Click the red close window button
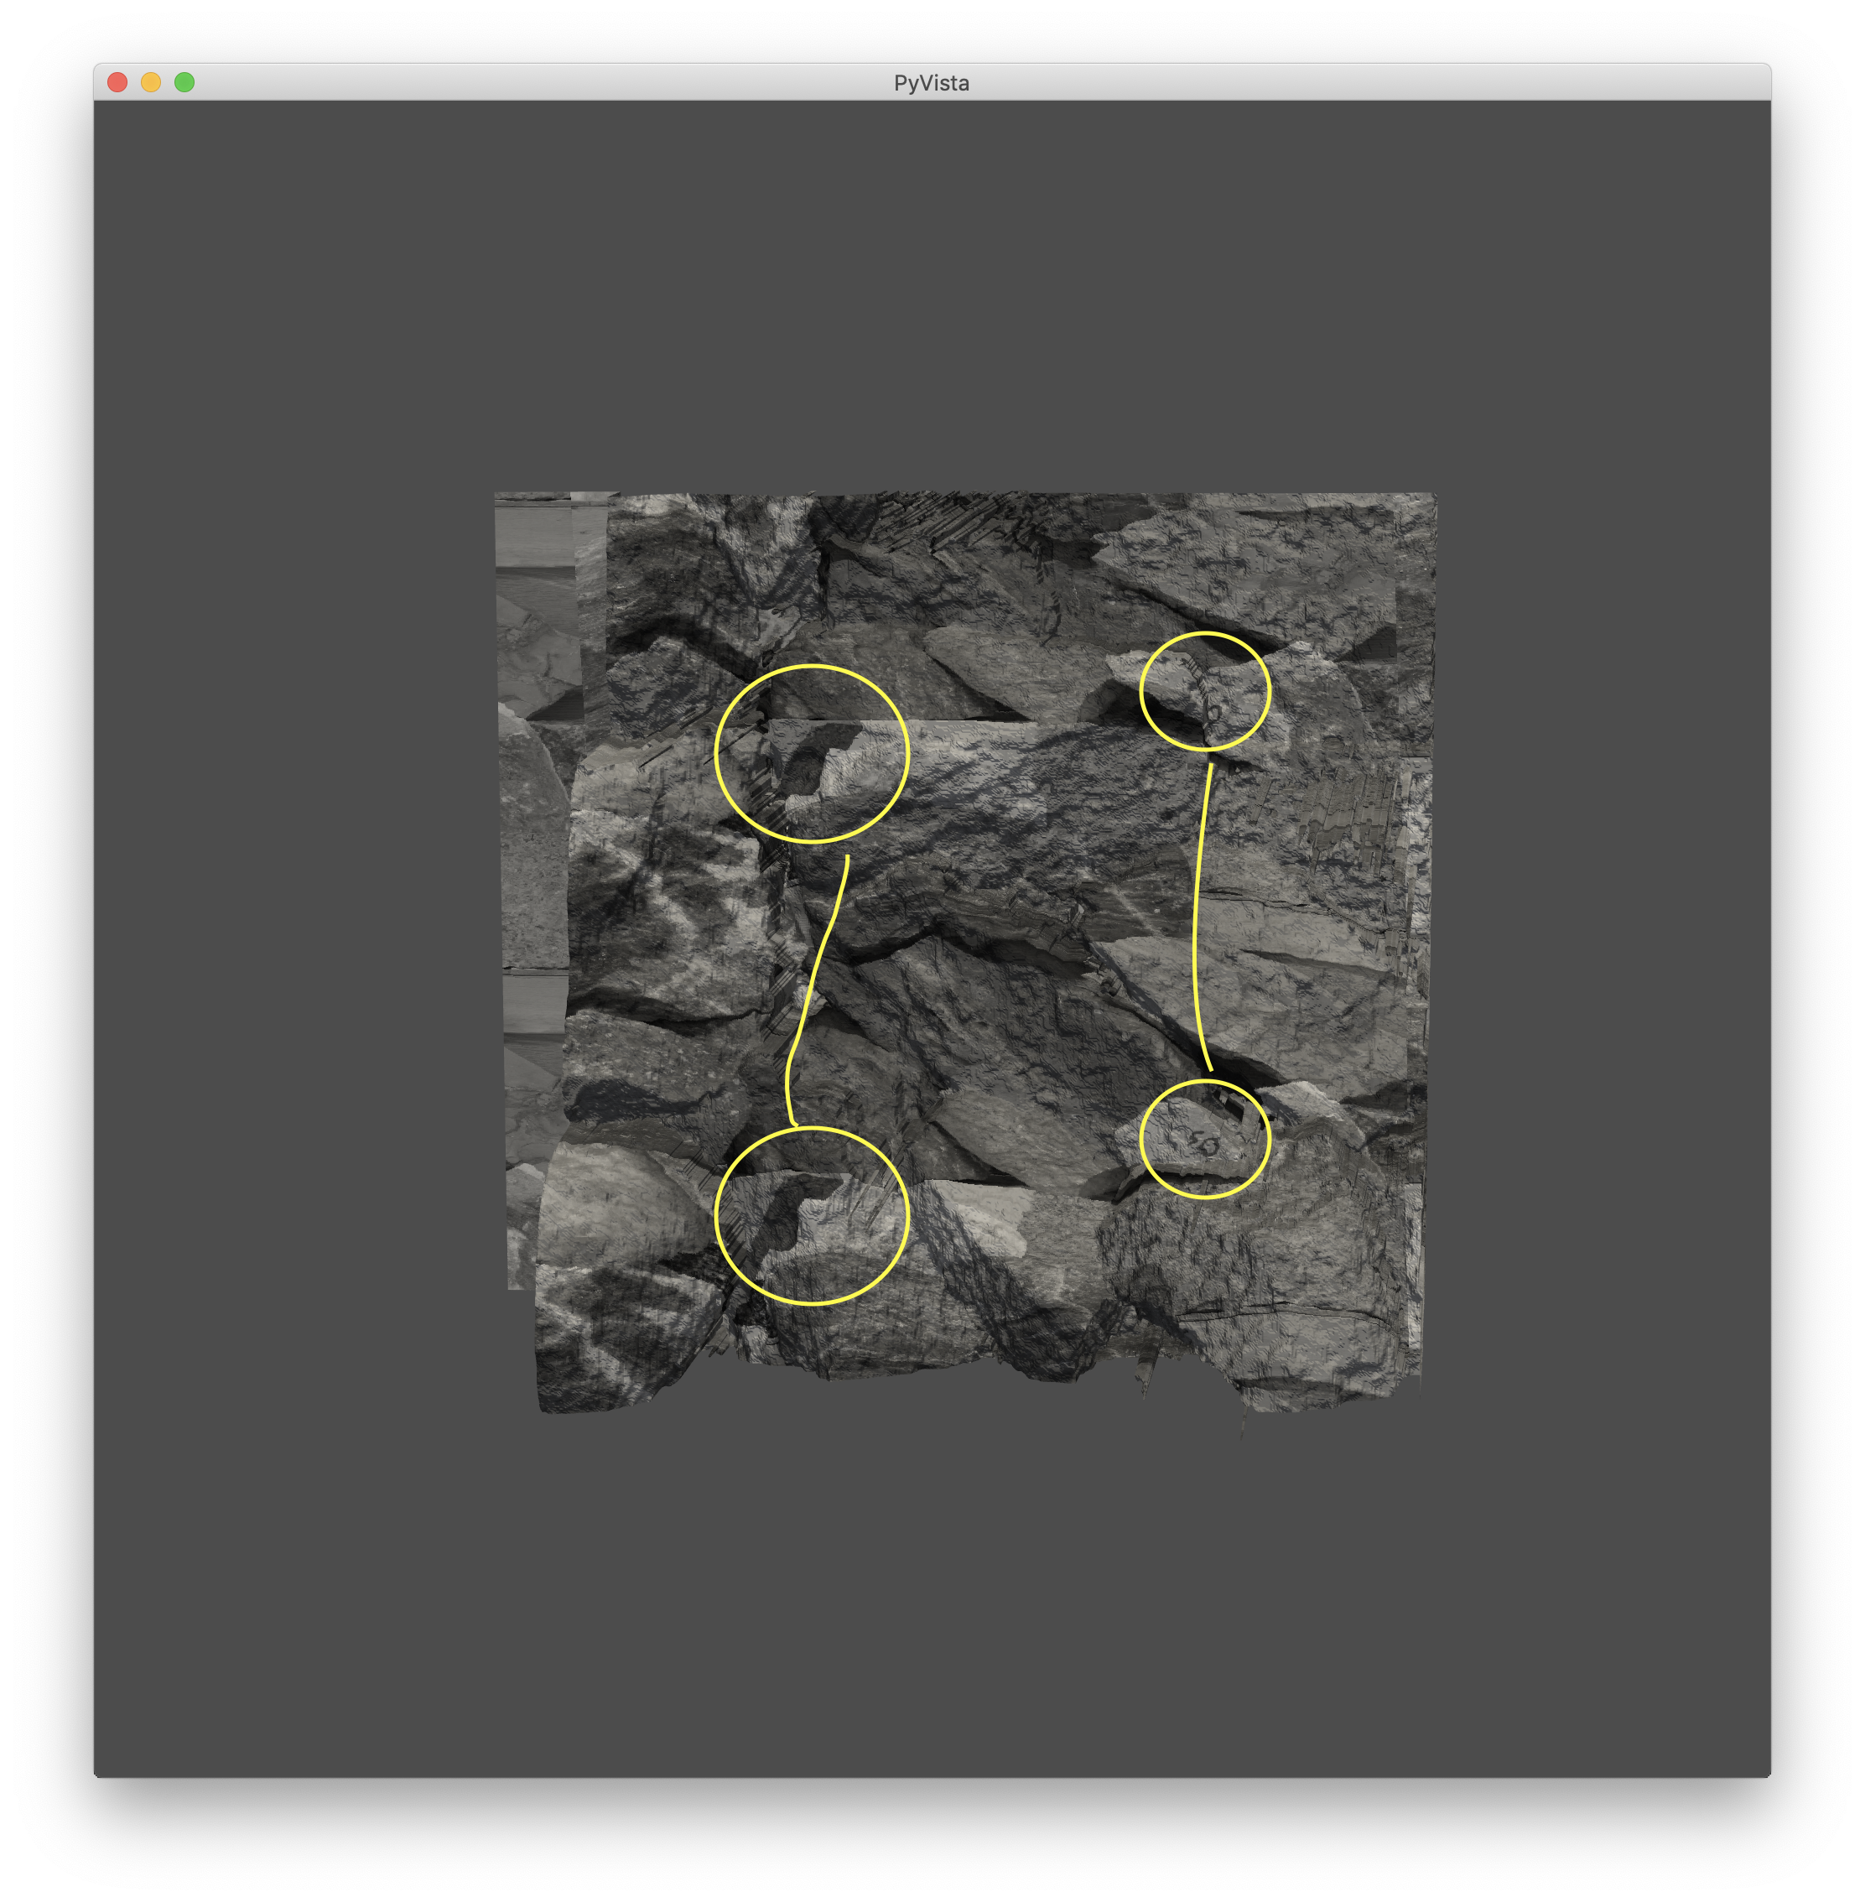Image resolution: width=1865 pixels, height=1902 pixels. [x=117, y=82]
